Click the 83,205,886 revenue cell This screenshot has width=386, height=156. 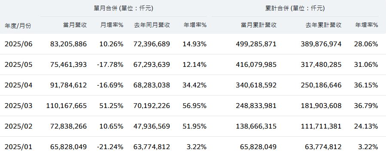pos(68,44)
